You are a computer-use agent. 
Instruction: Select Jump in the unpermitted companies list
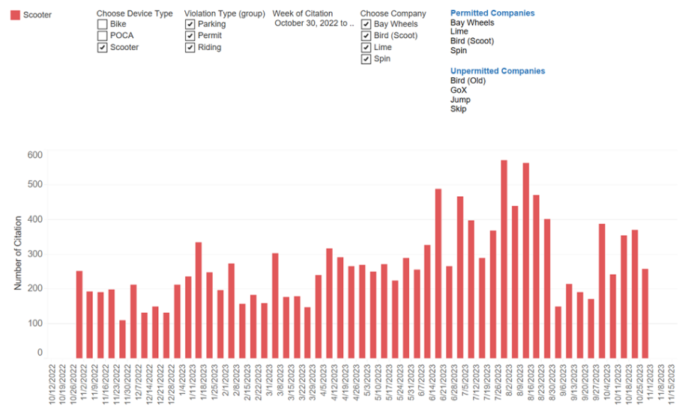(460, 100)
